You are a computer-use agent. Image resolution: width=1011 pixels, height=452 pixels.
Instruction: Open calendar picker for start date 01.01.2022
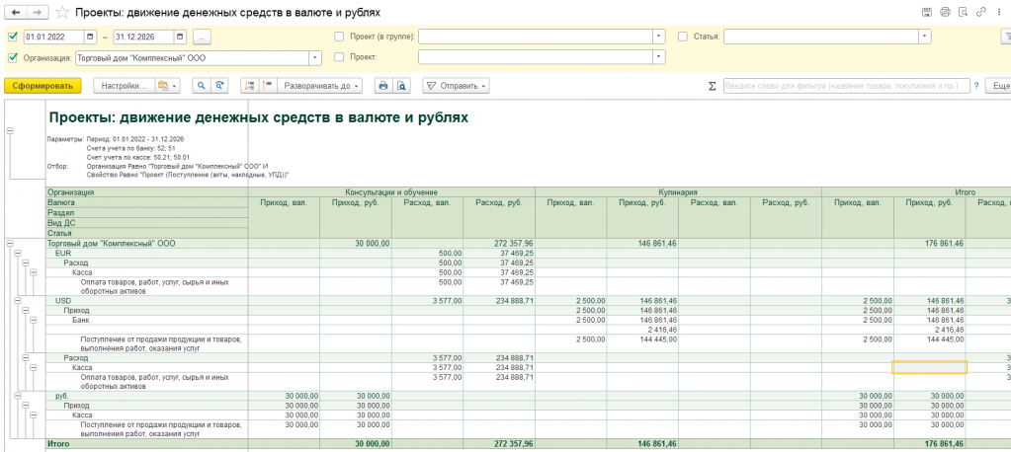click(90, 37)
